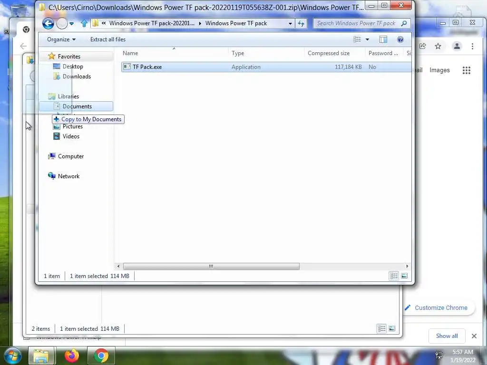Click Chrome's bookmark star icon
487x365 pixels.
click(x=438, y=46)
